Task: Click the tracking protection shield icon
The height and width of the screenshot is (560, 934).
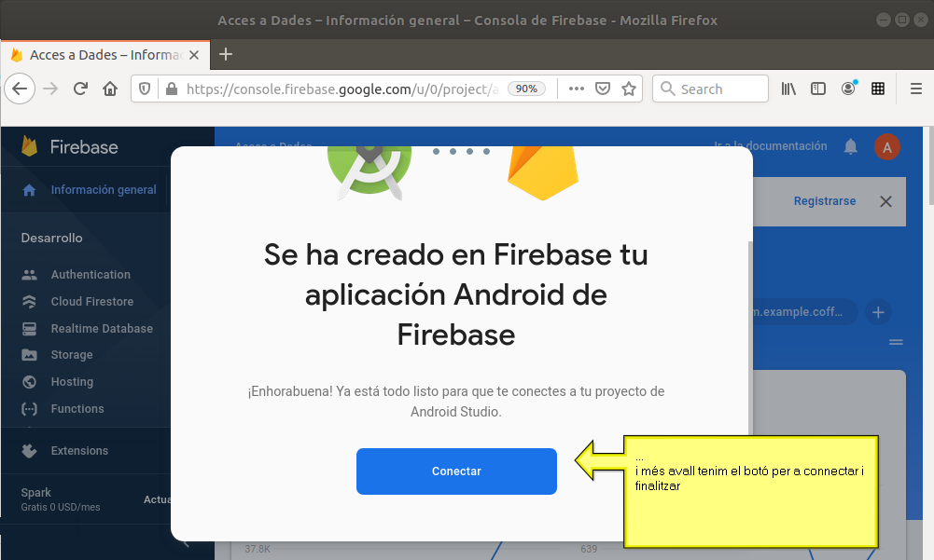Action: pos(144,89)
